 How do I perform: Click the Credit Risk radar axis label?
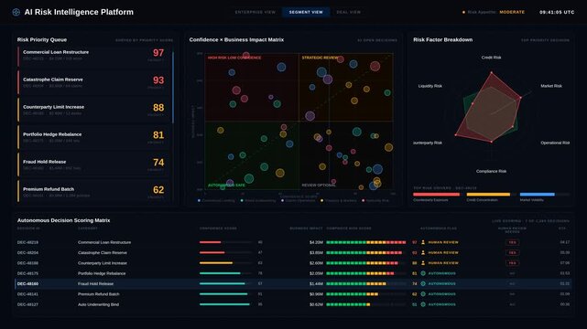491,58
